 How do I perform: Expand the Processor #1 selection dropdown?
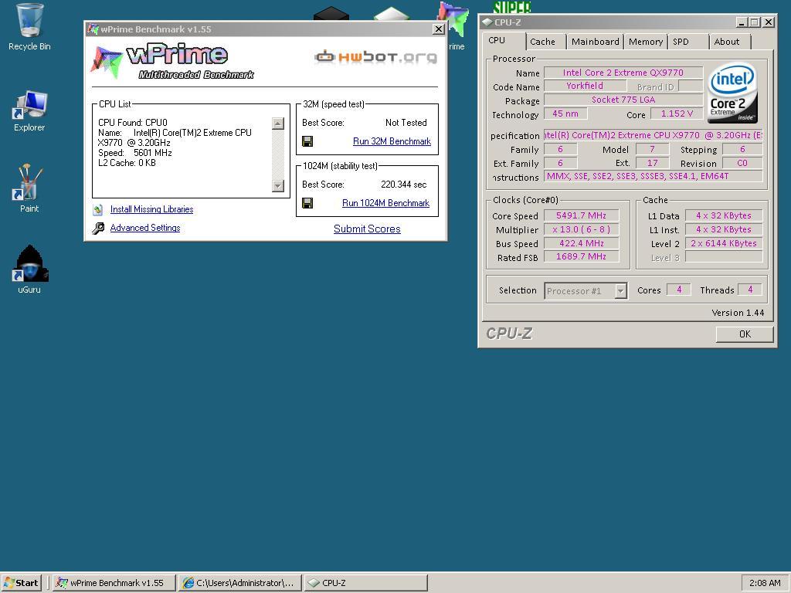(621, 291)
